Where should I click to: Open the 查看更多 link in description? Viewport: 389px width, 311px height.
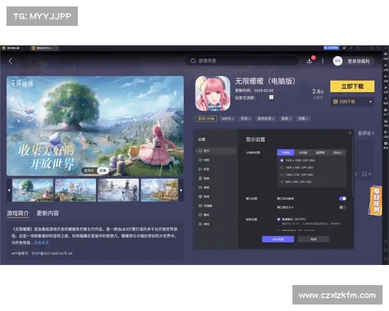click(x=41, y=243)
